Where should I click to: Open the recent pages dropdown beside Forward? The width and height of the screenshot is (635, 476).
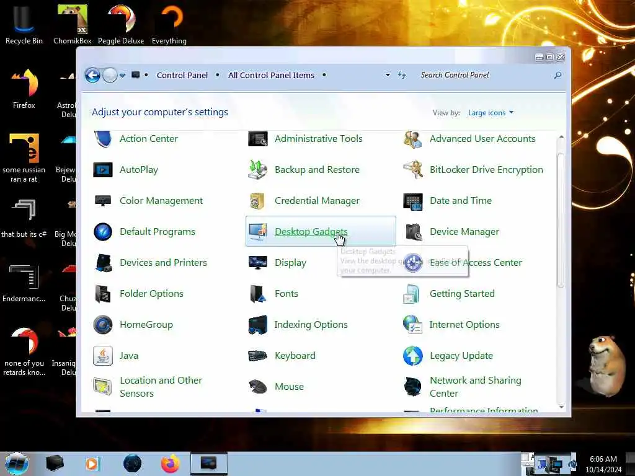(122, 75)
